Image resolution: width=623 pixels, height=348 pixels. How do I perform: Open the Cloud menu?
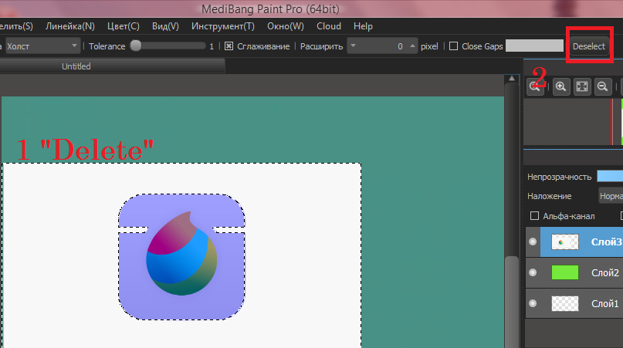click(x=329, y=26)
